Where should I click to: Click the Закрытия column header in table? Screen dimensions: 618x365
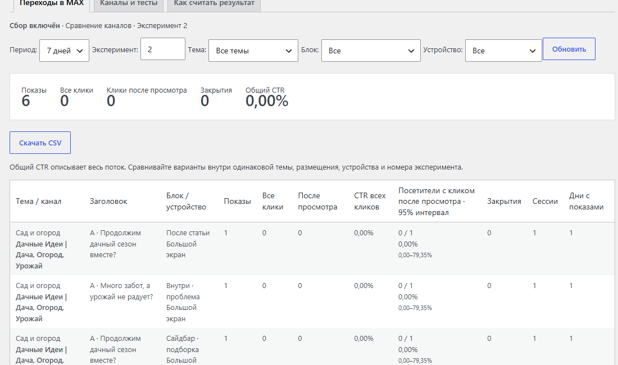pos(504,201)
